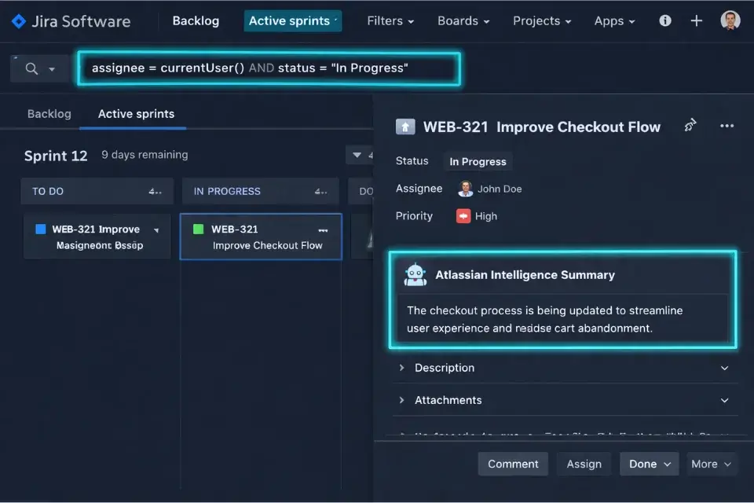The width and height of the screenshot is (754, 503).
Task: Open the Backlog top navigation item
Action: (196, 20)
